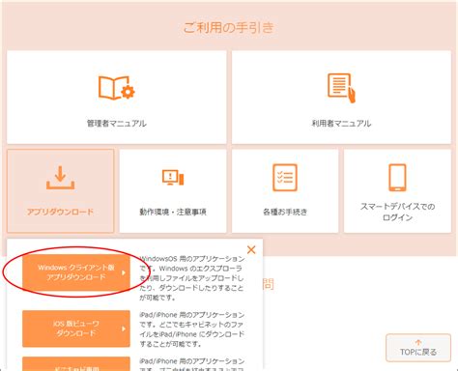Screen dimensions: 458x371
Task: Select the アプリダウンロード download-arrow icon
Action: coord(60,178)
